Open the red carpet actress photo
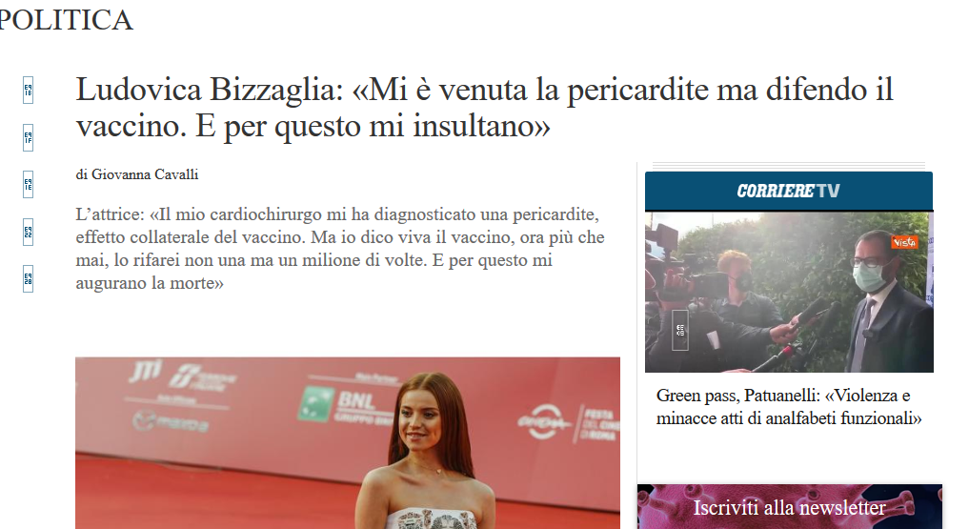Viewport: 969px width, 529px height. pyautogui.click(x=348, y=442)
